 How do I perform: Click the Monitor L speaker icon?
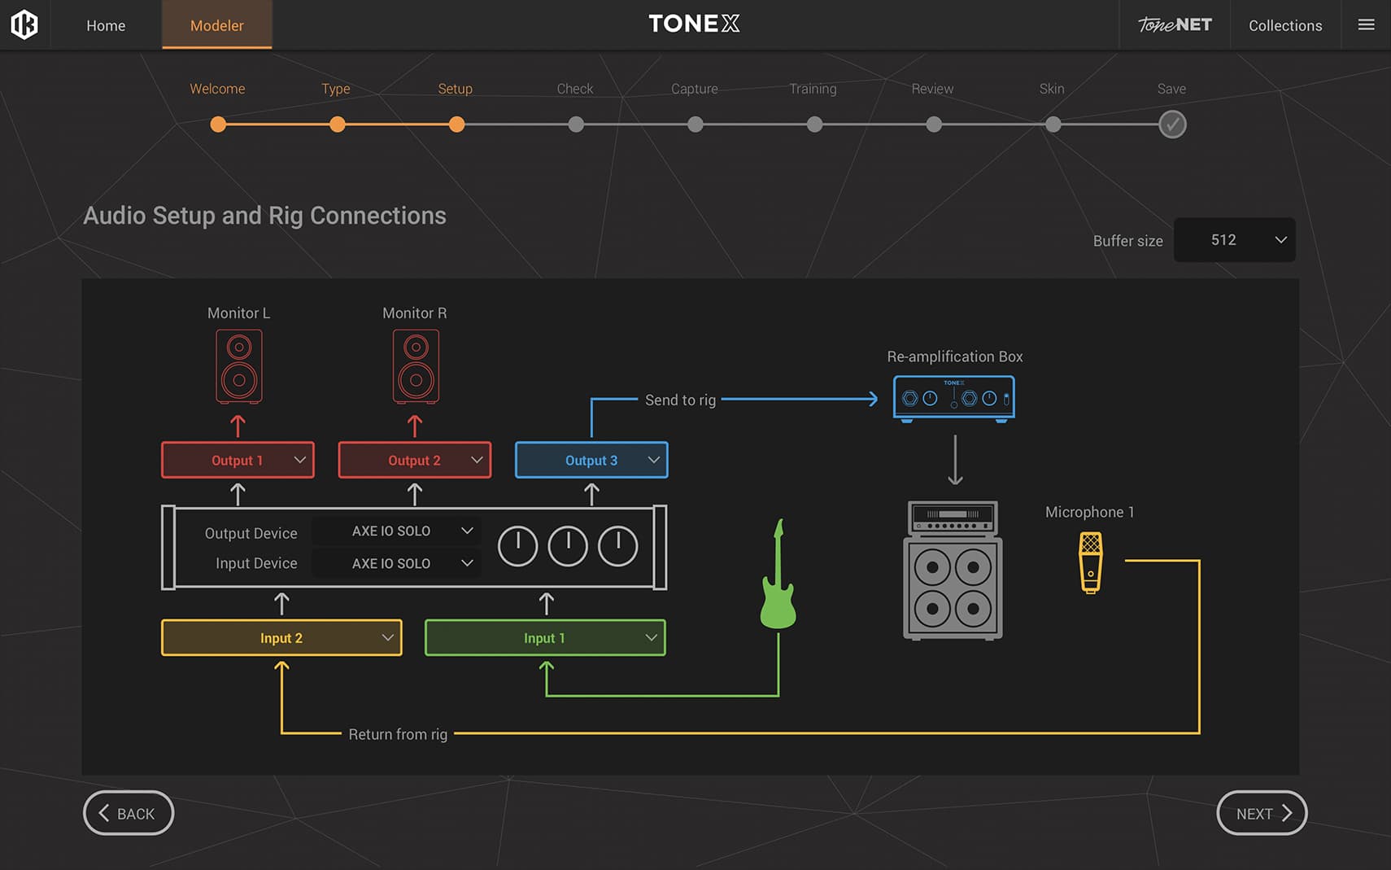click(238, 366)
